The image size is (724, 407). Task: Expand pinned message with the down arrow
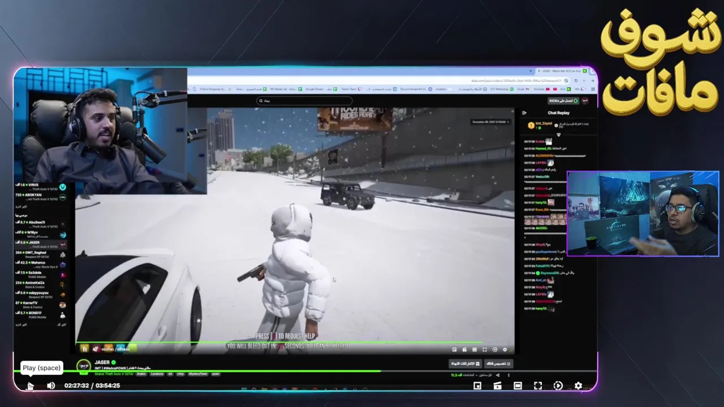(x=559, y=135)
